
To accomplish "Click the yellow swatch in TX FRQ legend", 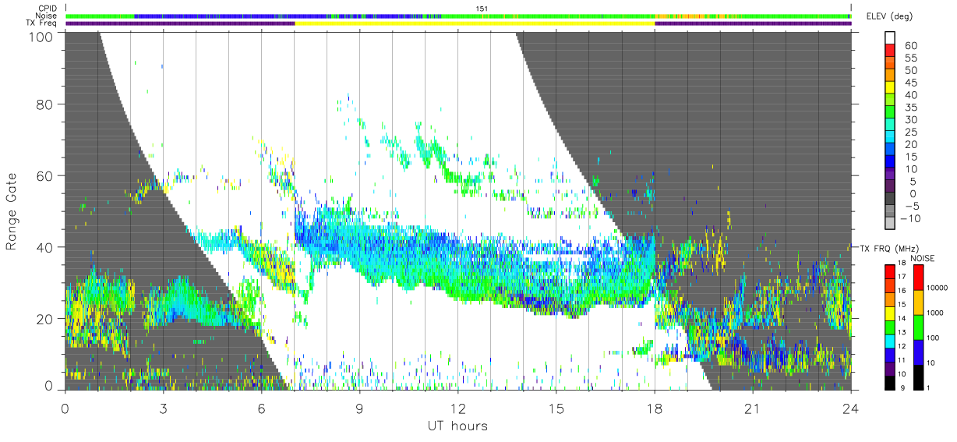I will pyautogui.click(x=890, y=313).
